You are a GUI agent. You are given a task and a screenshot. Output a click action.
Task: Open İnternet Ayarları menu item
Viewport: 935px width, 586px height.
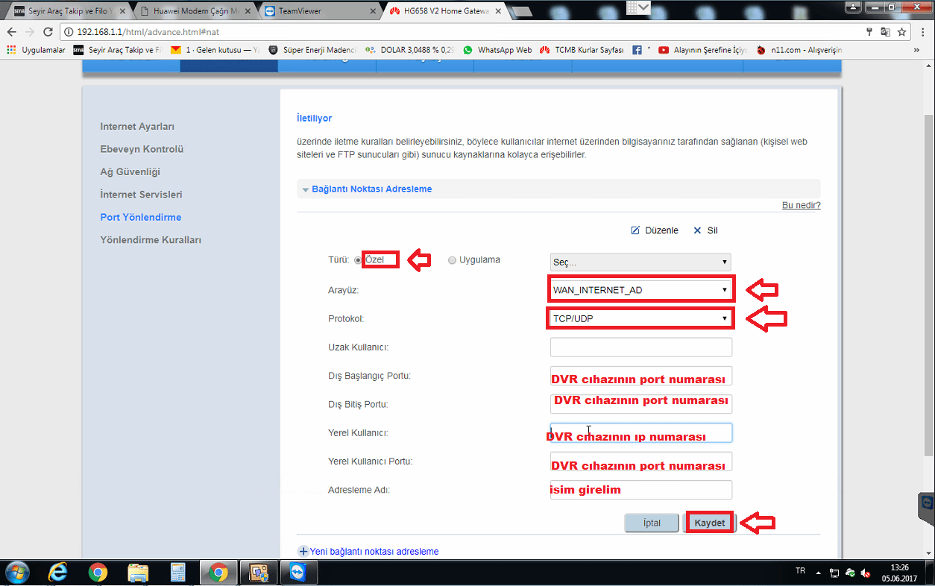[137, 127]
